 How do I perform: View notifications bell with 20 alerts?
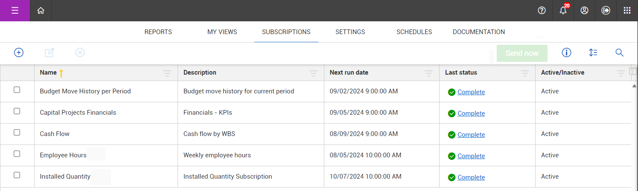pos(563,11)
